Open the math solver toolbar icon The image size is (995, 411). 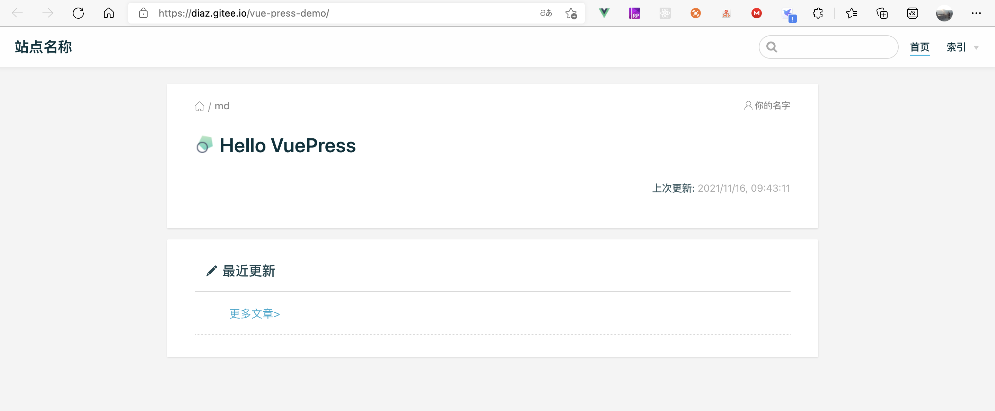(912, 13)
